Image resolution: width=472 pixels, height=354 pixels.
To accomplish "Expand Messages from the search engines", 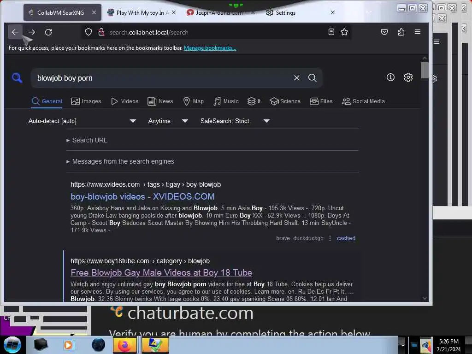I will 120,161.
